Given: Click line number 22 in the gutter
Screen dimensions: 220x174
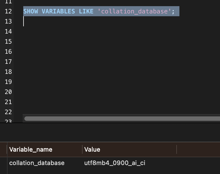Looking at the screenshot, I should point(8,112).
